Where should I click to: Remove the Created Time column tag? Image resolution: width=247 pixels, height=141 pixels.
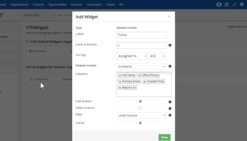pos(144,81)
